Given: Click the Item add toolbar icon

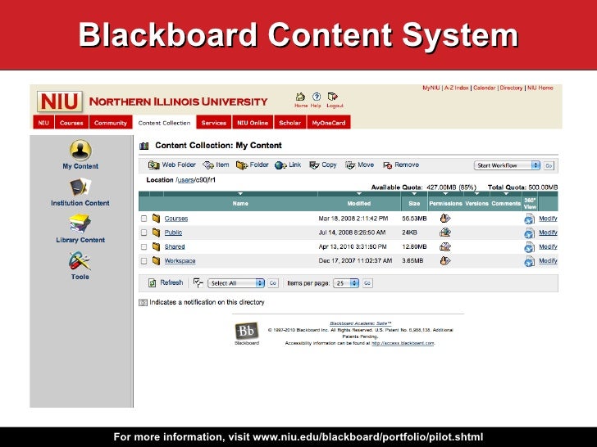Looking at the screenshot, I should click(208, 165).
